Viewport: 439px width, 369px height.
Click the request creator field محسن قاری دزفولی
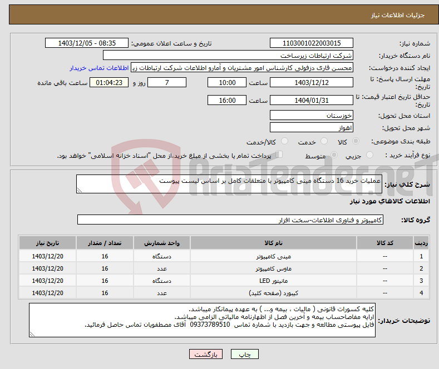[242, 68]
